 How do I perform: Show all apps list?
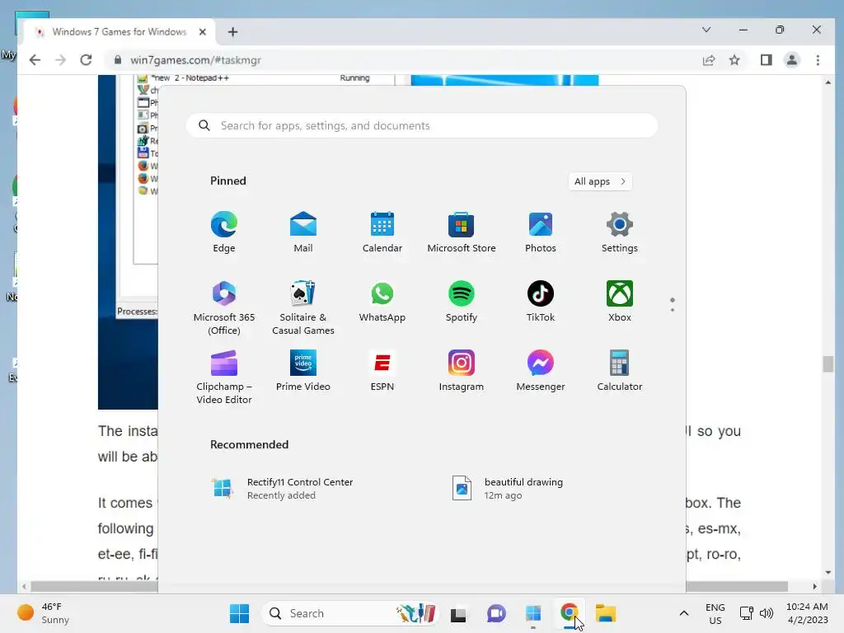(600, 181)
